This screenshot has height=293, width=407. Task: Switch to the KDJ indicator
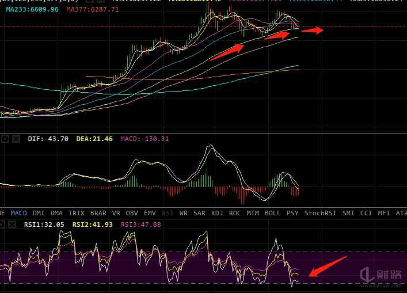coord(217,213)
